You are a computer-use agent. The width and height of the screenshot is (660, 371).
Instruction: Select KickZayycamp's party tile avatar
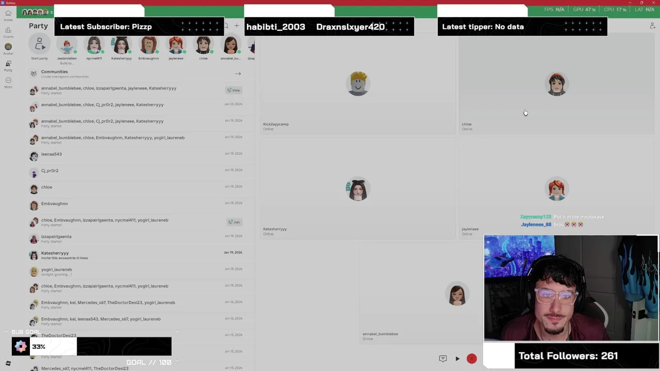358,84
